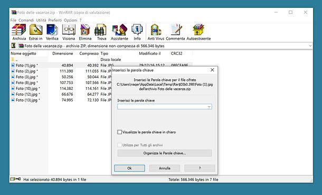The height and width of the screenshot is (195, 322).
Task: Go up one folder level icon
Action: point(14,45)
